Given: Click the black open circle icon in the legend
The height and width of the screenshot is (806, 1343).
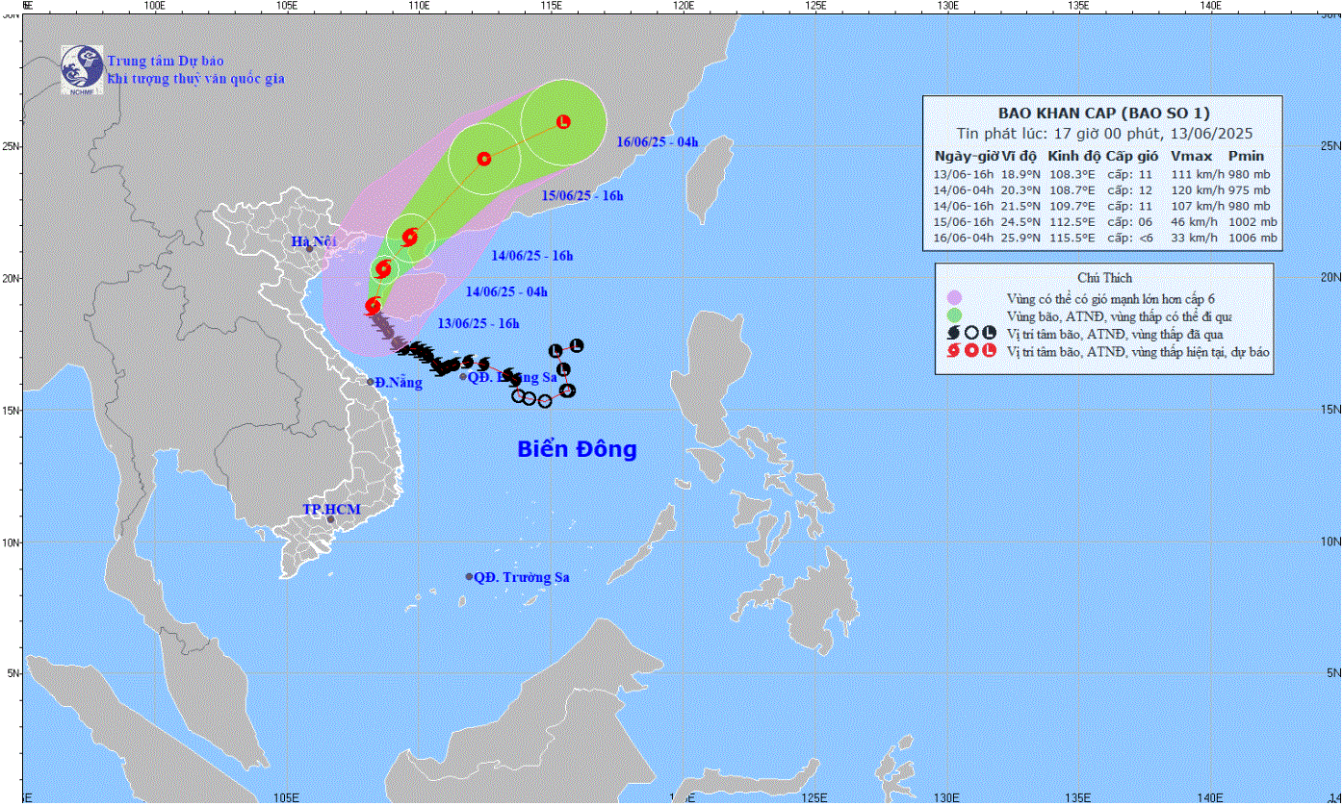Looking at the screenshot, I should [x=971, y=334].
